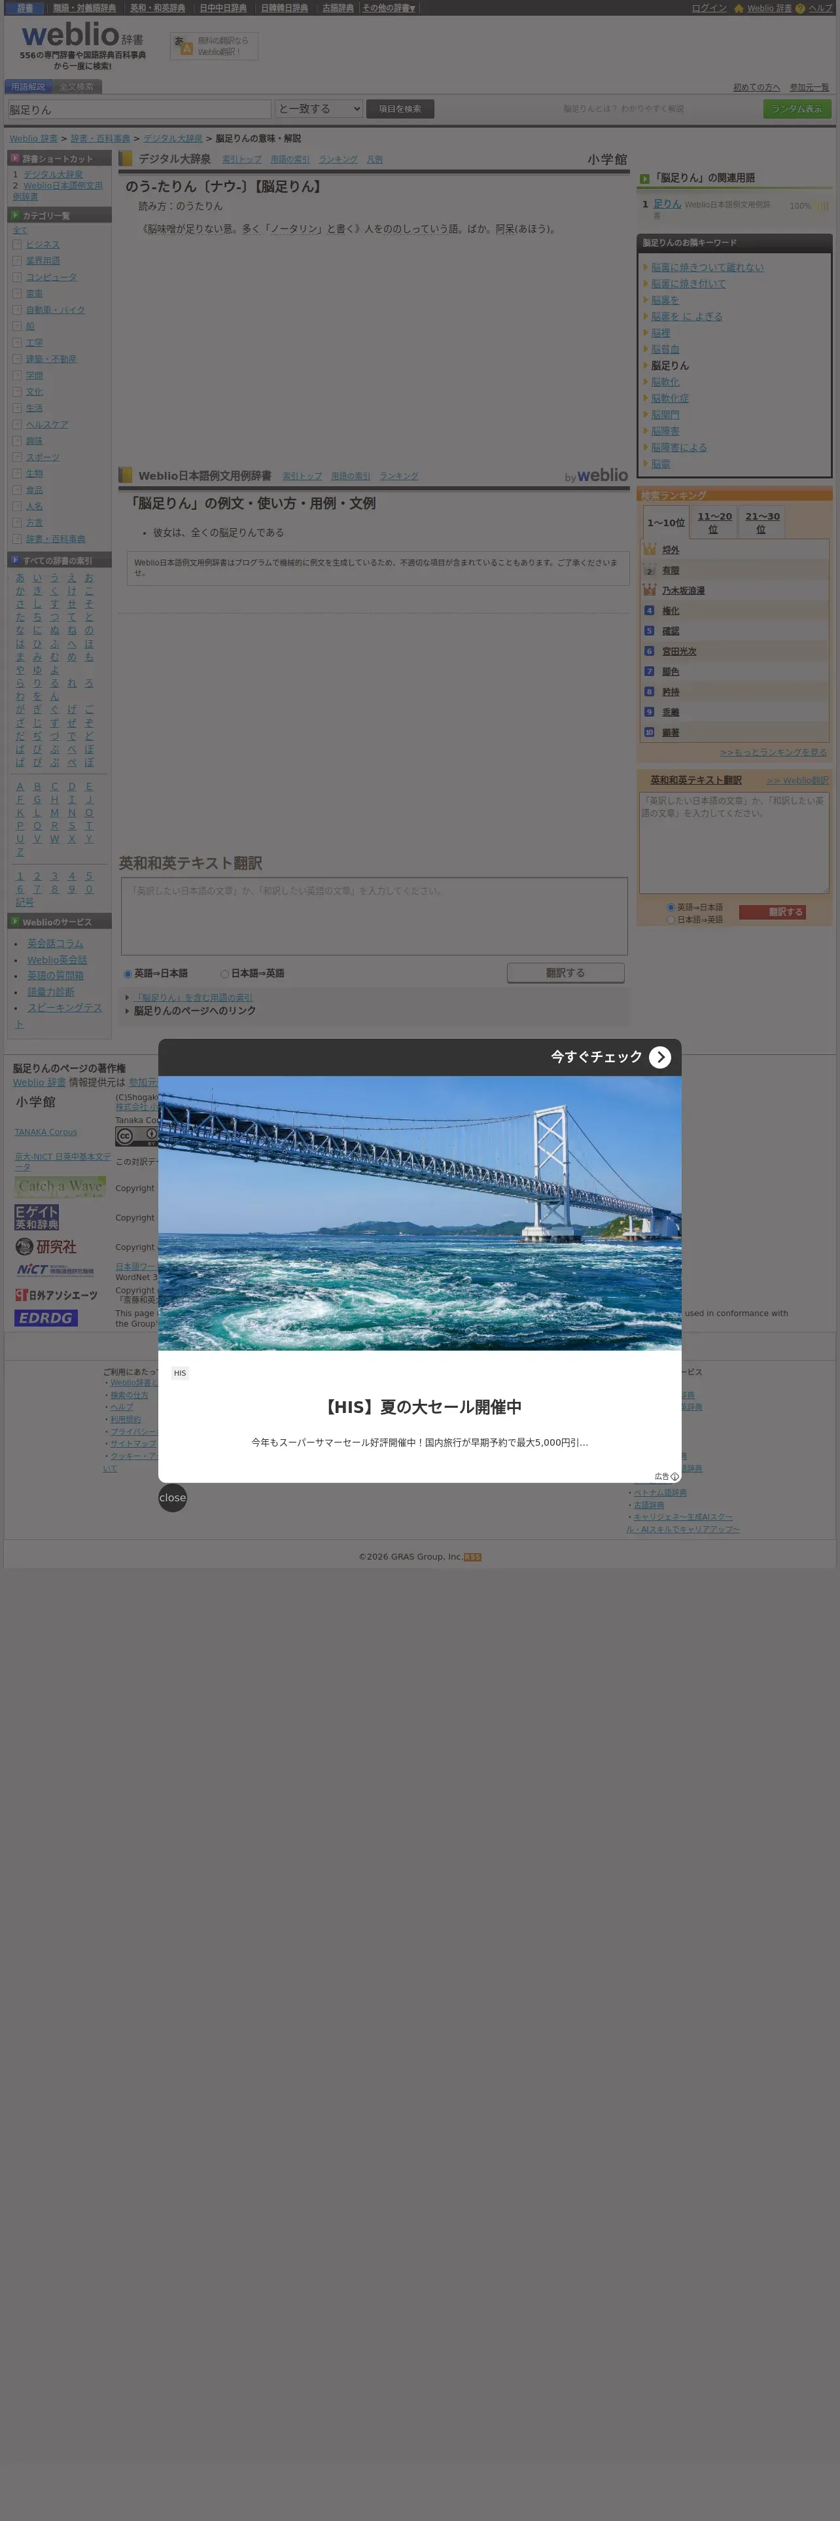The width and height of the screenshot is (840, 2521).
Task: Click the relevance bar icon next to 100%
Action: coord(822,206)
